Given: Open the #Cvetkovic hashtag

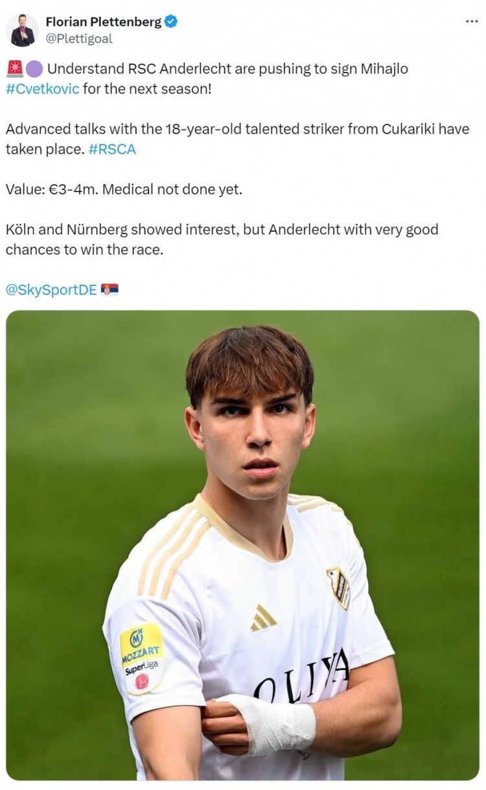Looking at the screenshot, I should (43, 88).
